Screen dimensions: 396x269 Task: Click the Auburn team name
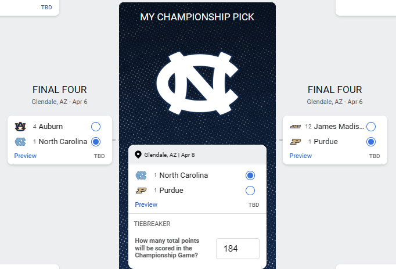pyautogui.click(x=51, y=127)
